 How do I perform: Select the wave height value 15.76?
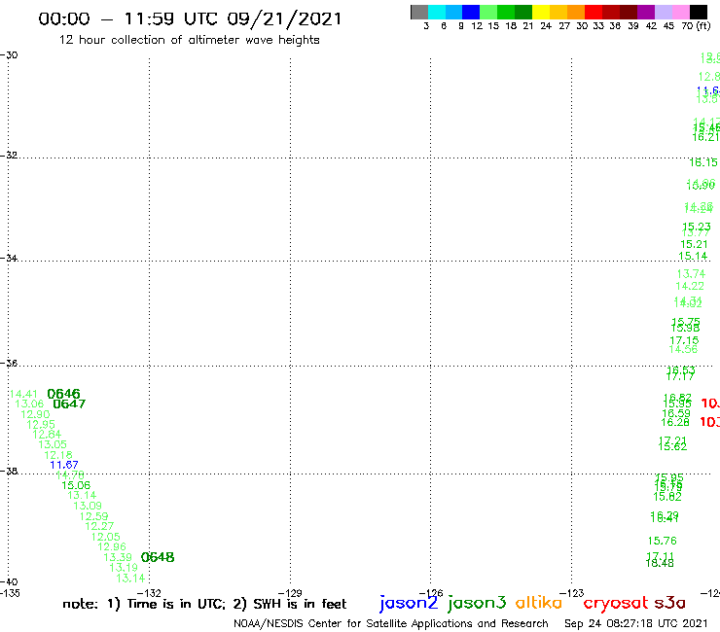point(663,541)
